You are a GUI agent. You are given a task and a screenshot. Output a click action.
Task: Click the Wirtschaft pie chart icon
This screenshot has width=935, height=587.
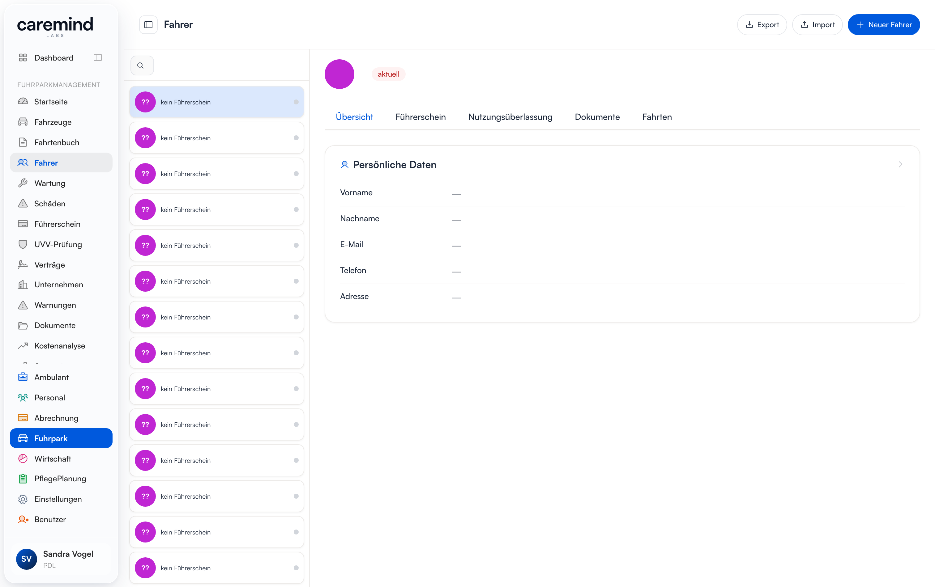(x=23, y=458)
